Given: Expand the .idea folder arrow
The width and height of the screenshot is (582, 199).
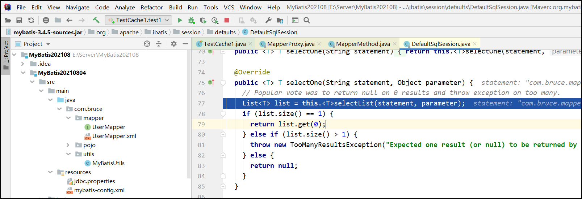Looking at the screenshot, I should (x=23, y=64).
